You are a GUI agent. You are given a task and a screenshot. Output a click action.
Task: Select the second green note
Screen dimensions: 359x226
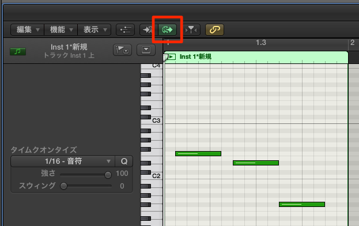click(x=256, y=163)
